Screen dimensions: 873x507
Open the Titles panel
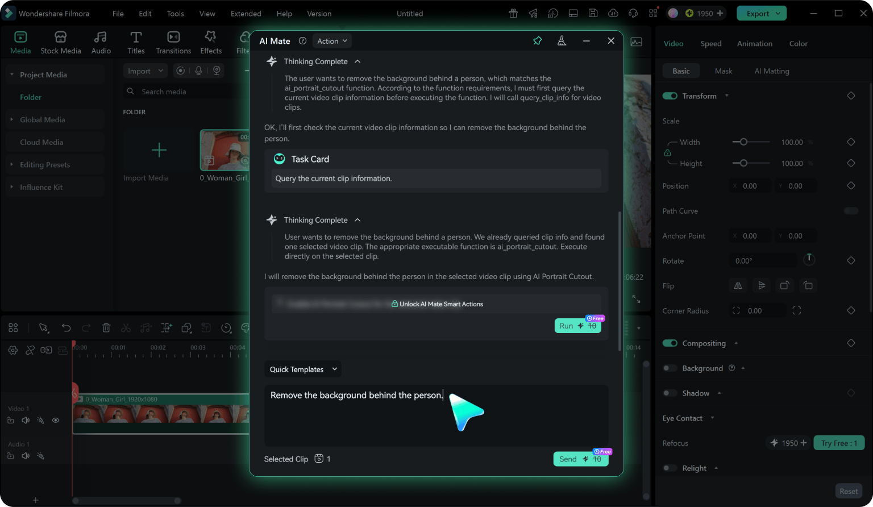(x=136, y=43)
